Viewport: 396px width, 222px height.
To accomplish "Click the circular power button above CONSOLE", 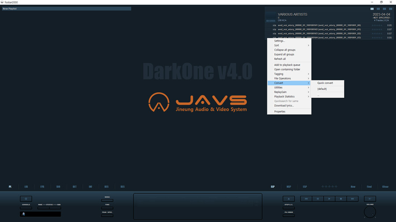I will (x=26, y=199).
